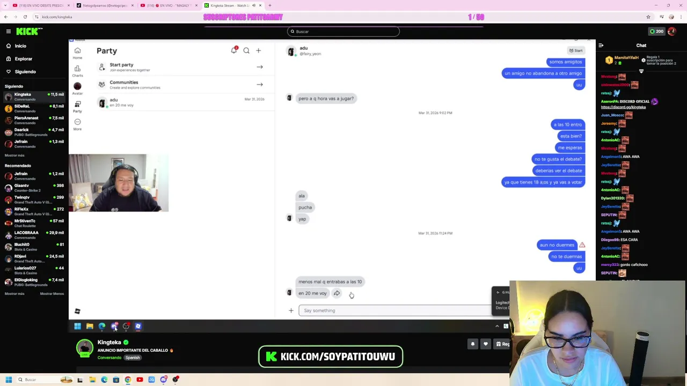
Task: Click the Conversando category link
Action: point(109,358)
